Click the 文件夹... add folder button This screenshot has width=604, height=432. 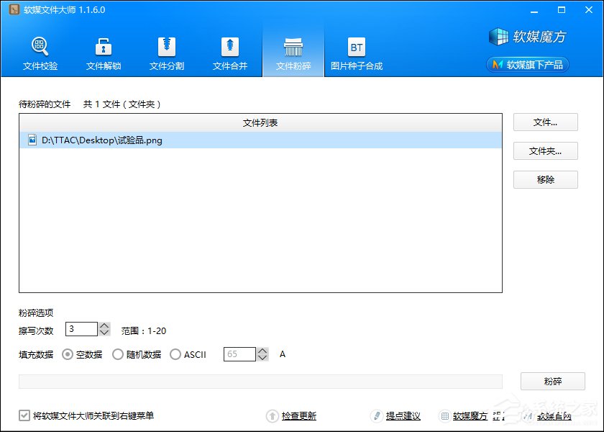pos(546,150)
